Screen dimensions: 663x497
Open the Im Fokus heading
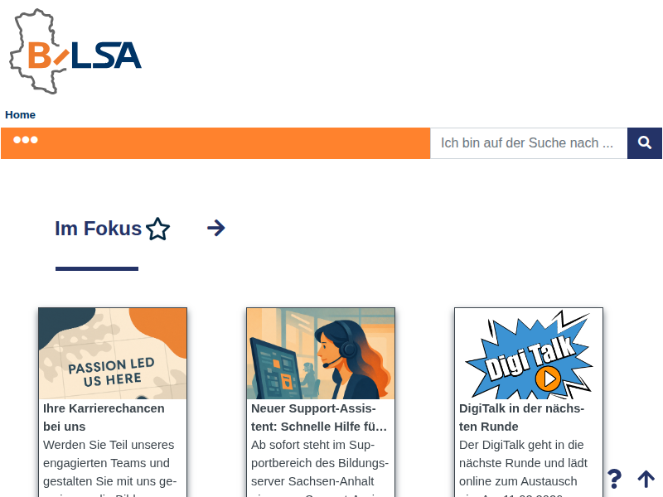pos(98,229)
